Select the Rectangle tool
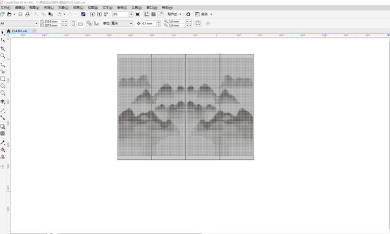 pos(3,79)
